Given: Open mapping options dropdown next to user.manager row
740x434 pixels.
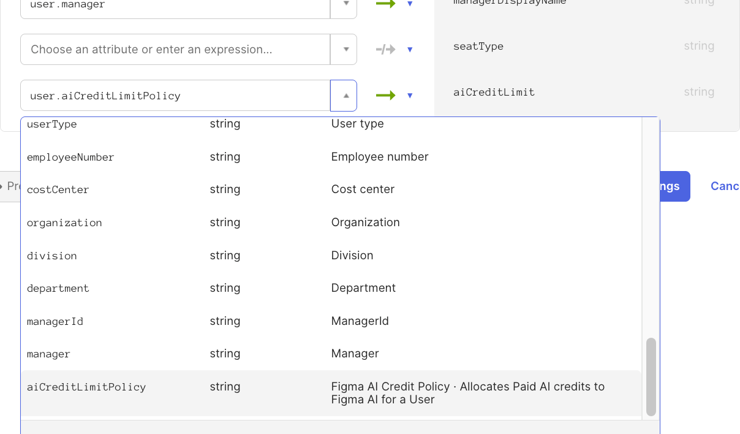Looking at the screenshot, I should [x=410, y=4].
